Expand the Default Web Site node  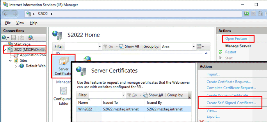tap(16, 66)
